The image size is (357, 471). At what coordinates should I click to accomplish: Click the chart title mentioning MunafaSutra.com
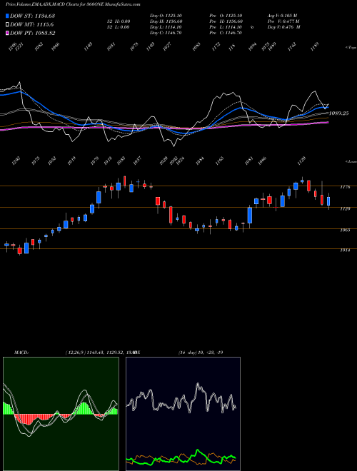(x=73, y=5)
